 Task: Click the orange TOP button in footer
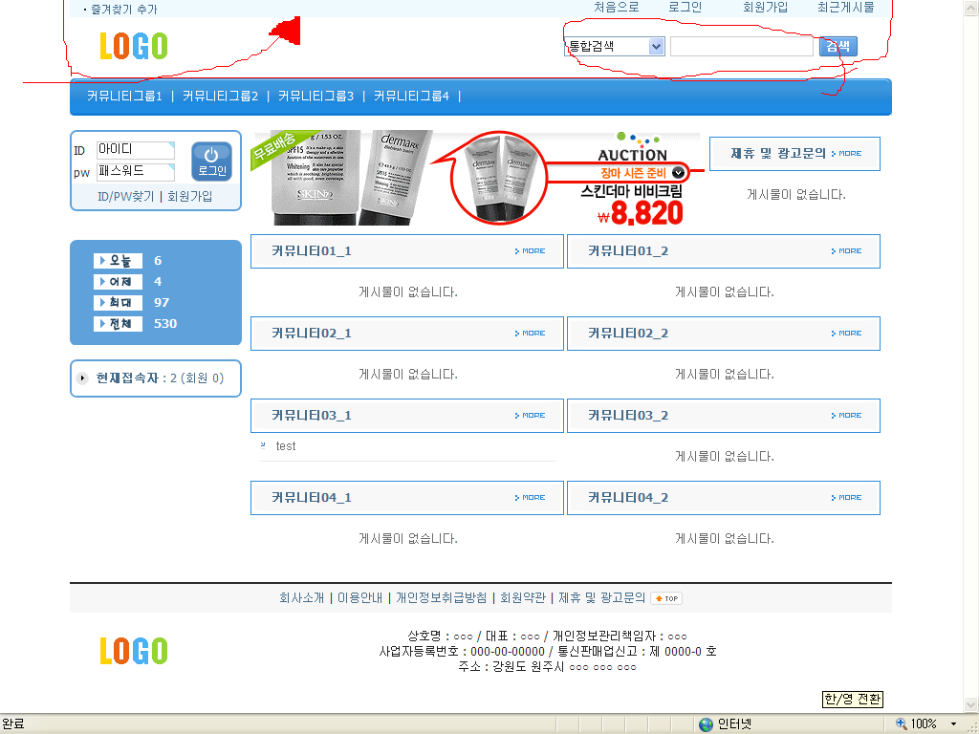(x=666, y=598)
